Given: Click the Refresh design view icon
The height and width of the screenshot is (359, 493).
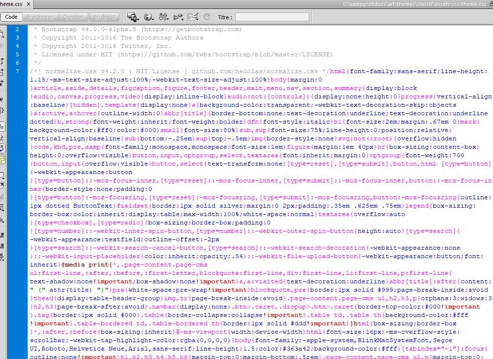Looking at the screenshot, I should 207,17.
